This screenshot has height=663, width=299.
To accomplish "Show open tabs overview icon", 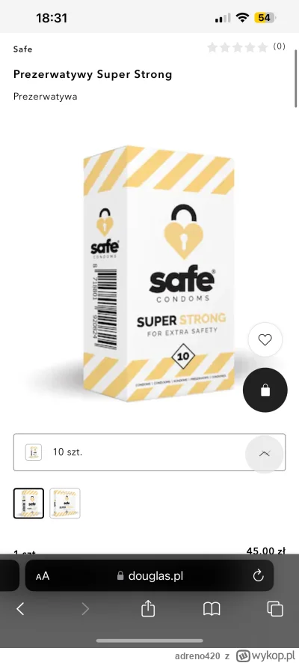I will [275, 609].
